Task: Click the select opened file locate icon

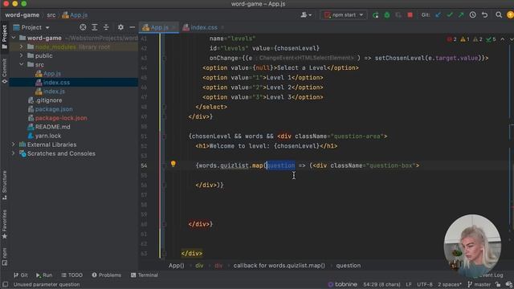Action: [x=83, y=27]
